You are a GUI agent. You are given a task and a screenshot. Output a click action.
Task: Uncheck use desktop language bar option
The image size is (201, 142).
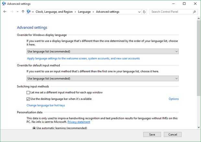[x=28, y=99]
